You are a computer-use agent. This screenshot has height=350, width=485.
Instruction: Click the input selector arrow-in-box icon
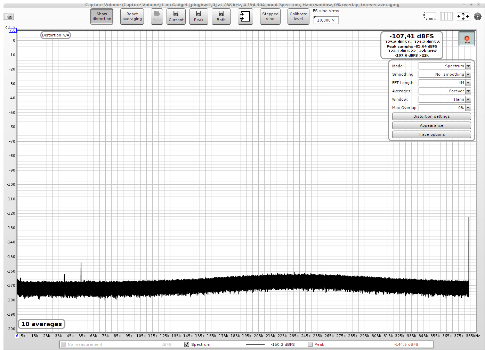tap(245, 16)
